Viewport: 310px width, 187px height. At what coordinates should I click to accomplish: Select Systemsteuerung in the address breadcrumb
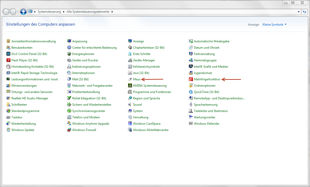(x=49, y=12)
